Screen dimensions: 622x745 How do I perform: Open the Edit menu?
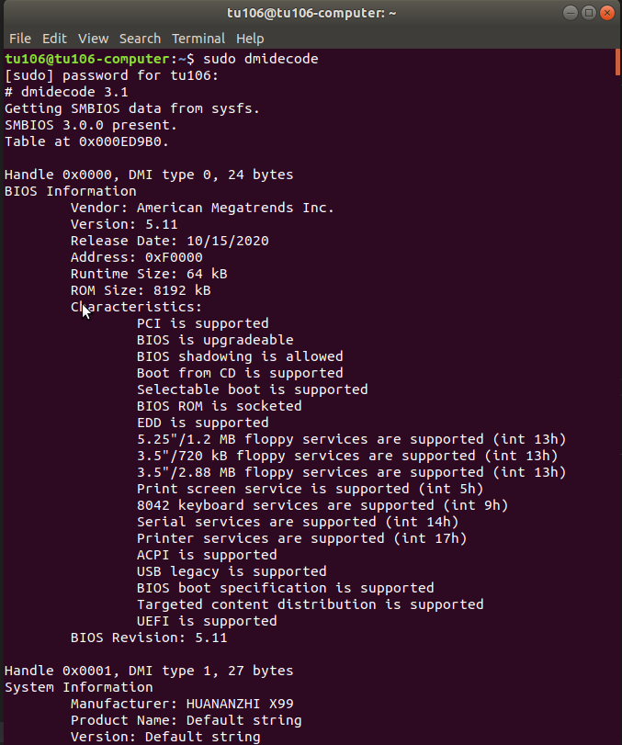[54, 39]
